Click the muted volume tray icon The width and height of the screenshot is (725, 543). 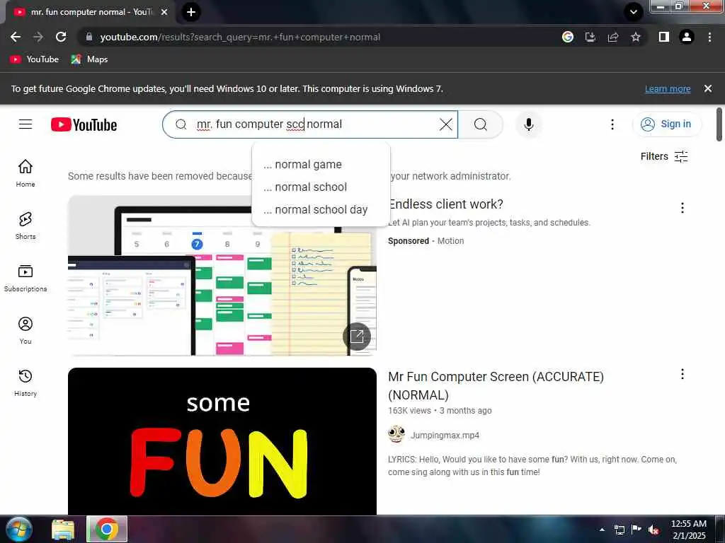point(653,530)
